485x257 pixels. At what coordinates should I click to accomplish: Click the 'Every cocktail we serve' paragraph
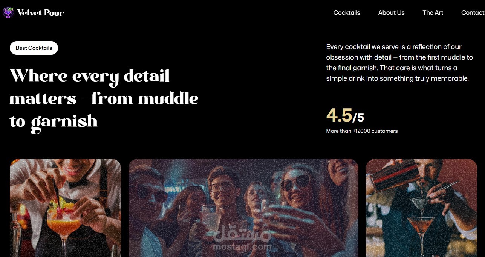[399, 63]
